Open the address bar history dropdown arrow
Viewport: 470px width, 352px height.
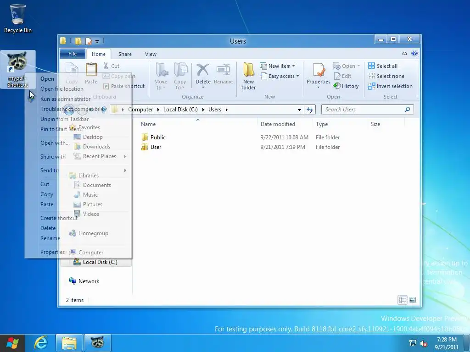coord(299,110)
